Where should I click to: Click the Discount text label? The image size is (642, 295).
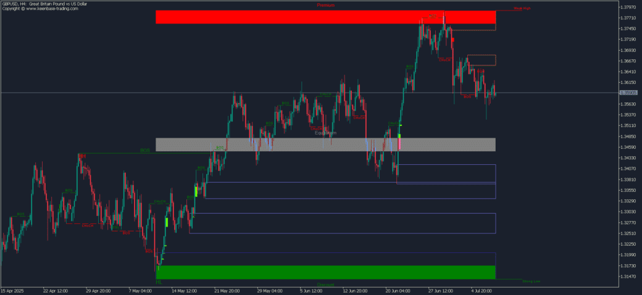pyautogui.click(x=325, y=285)
